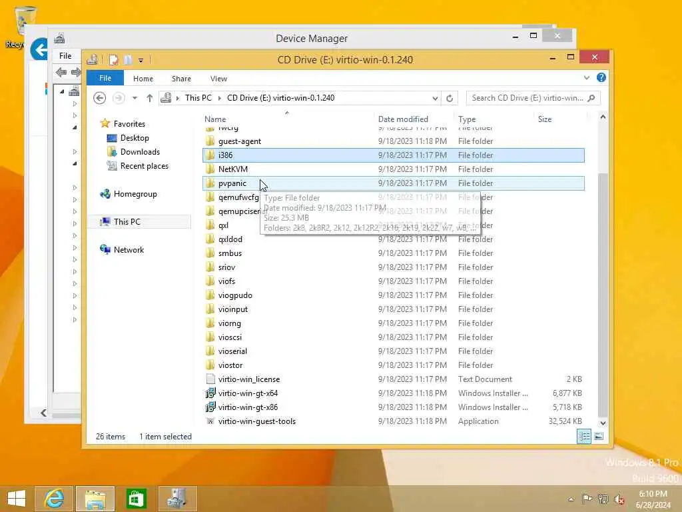Open the recent locations dropdown arrow

click(x=135, y=98)
